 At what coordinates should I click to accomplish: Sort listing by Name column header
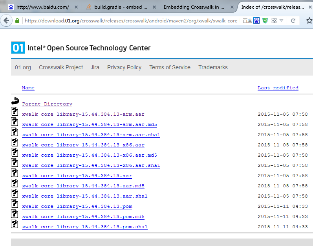(x=28, y=88)
